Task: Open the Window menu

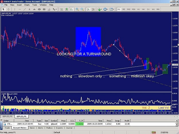Action: (x=43, y=5)
